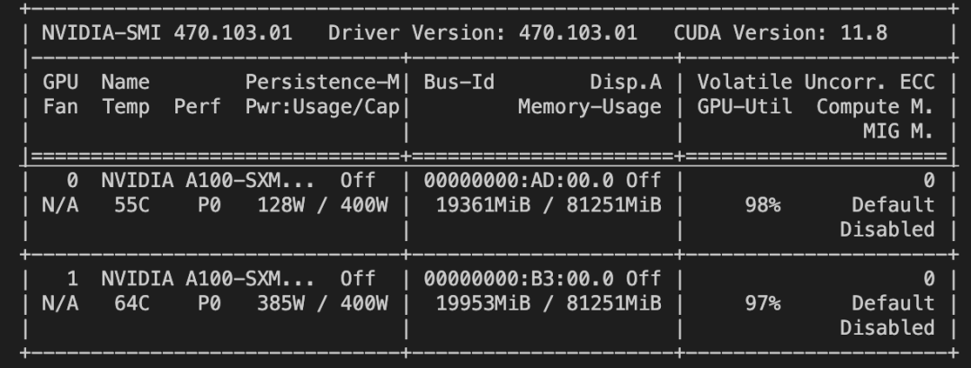Click the Driver Version 470.103.01 text
Screen dimensions: 971x368
coord(482,33)
